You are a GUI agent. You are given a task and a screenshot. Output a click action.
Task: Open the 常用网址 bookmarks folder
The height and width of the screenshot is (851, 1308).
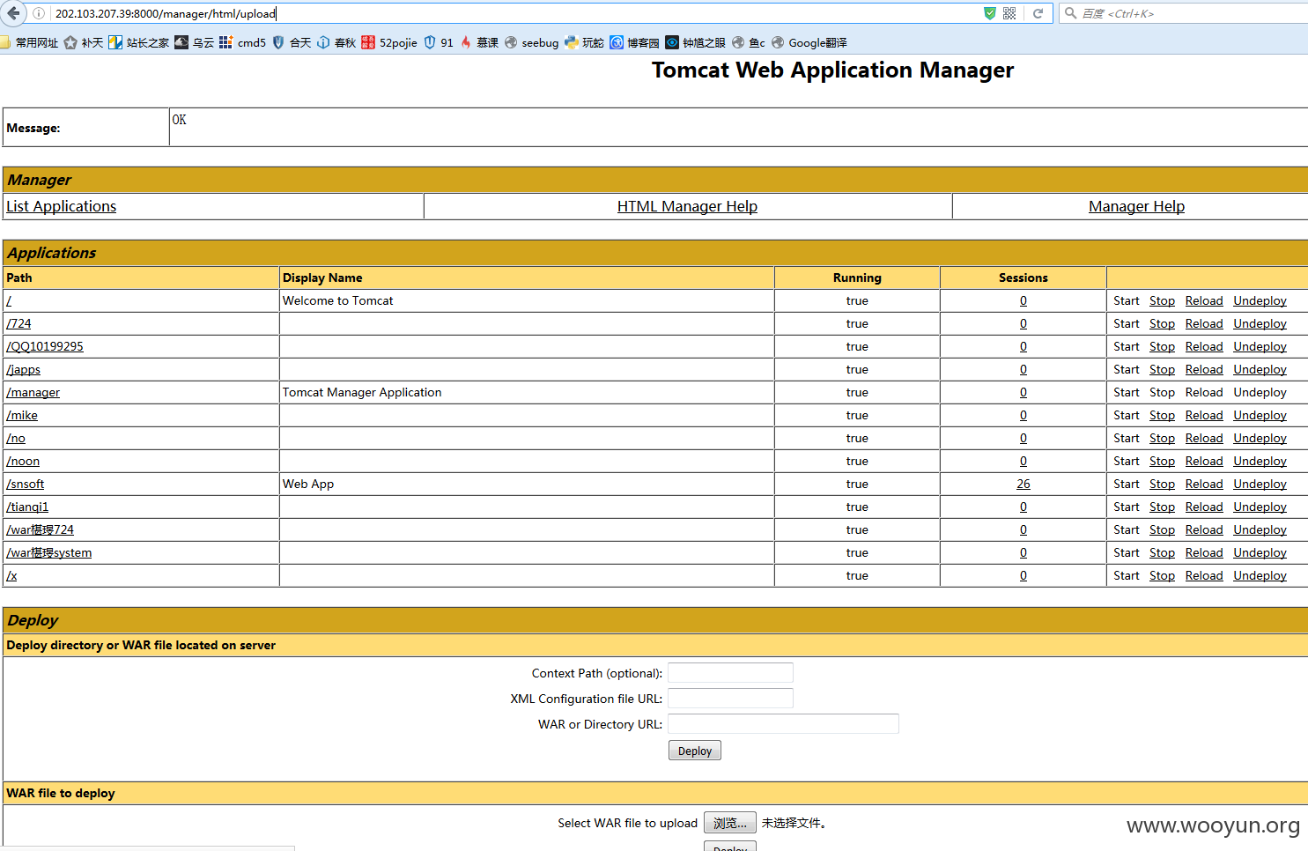pyautogui.click(x=29, y=42)
